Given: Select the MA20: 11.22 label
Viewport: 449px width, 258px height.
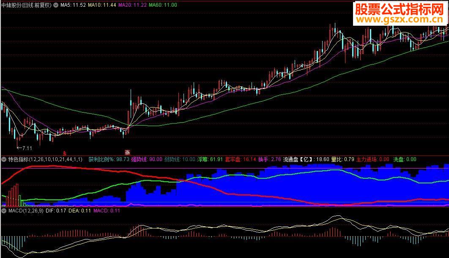Looking at the screenshot, I should 132,5.
